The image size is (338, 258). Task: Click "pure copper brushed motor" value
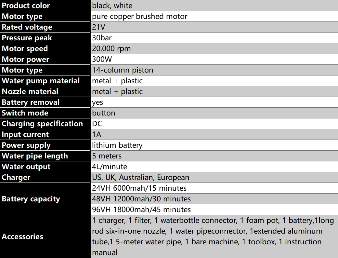(x=140, y=16)
